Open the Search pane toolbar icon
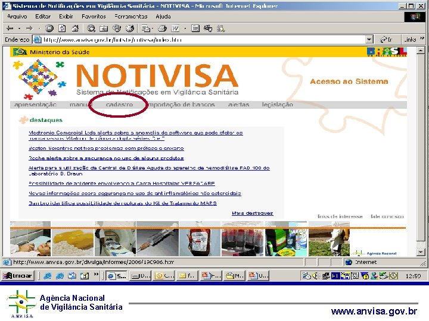Image resolution: width=429 pixels, height=321 pixels. click(x=91, y=28)
